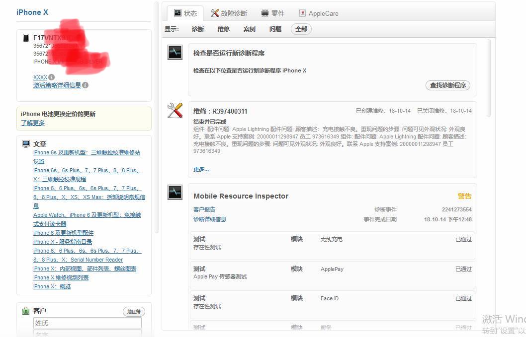Click inside the 姓氏 input field
The width and height of the screenshot is (526, 337).
coord(87,323)
